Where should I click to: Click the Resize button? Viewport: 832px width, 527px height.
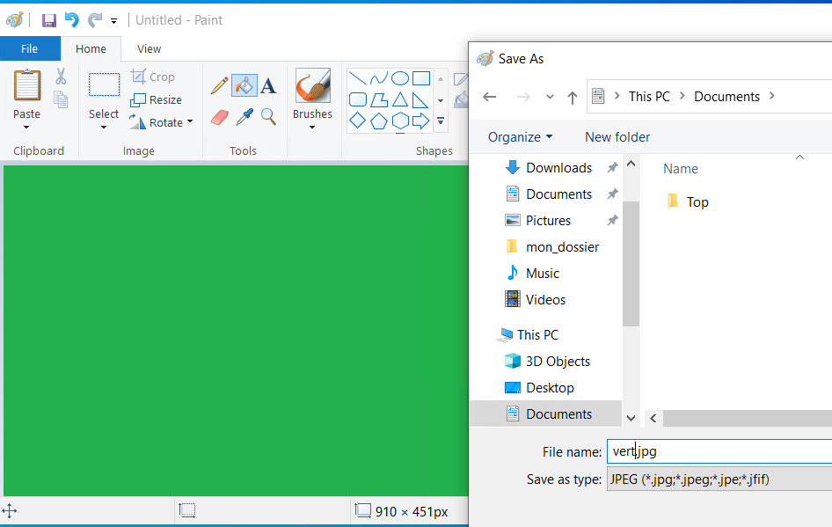tap(156, 99)
